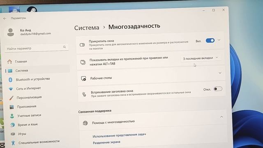Click the Рабочие столы desktops icon
The height and width of the screenshot is (148, 263).
pyautogui.click(x=83, y=79)
